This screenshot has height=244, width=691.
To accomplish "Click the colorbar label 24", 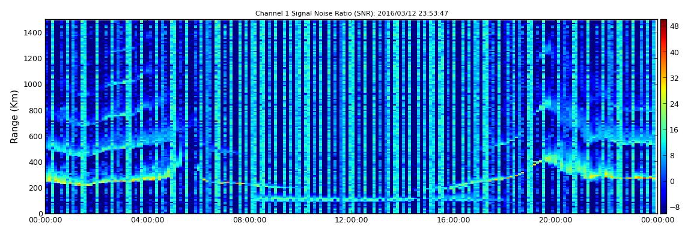I will tap(674, 104).
